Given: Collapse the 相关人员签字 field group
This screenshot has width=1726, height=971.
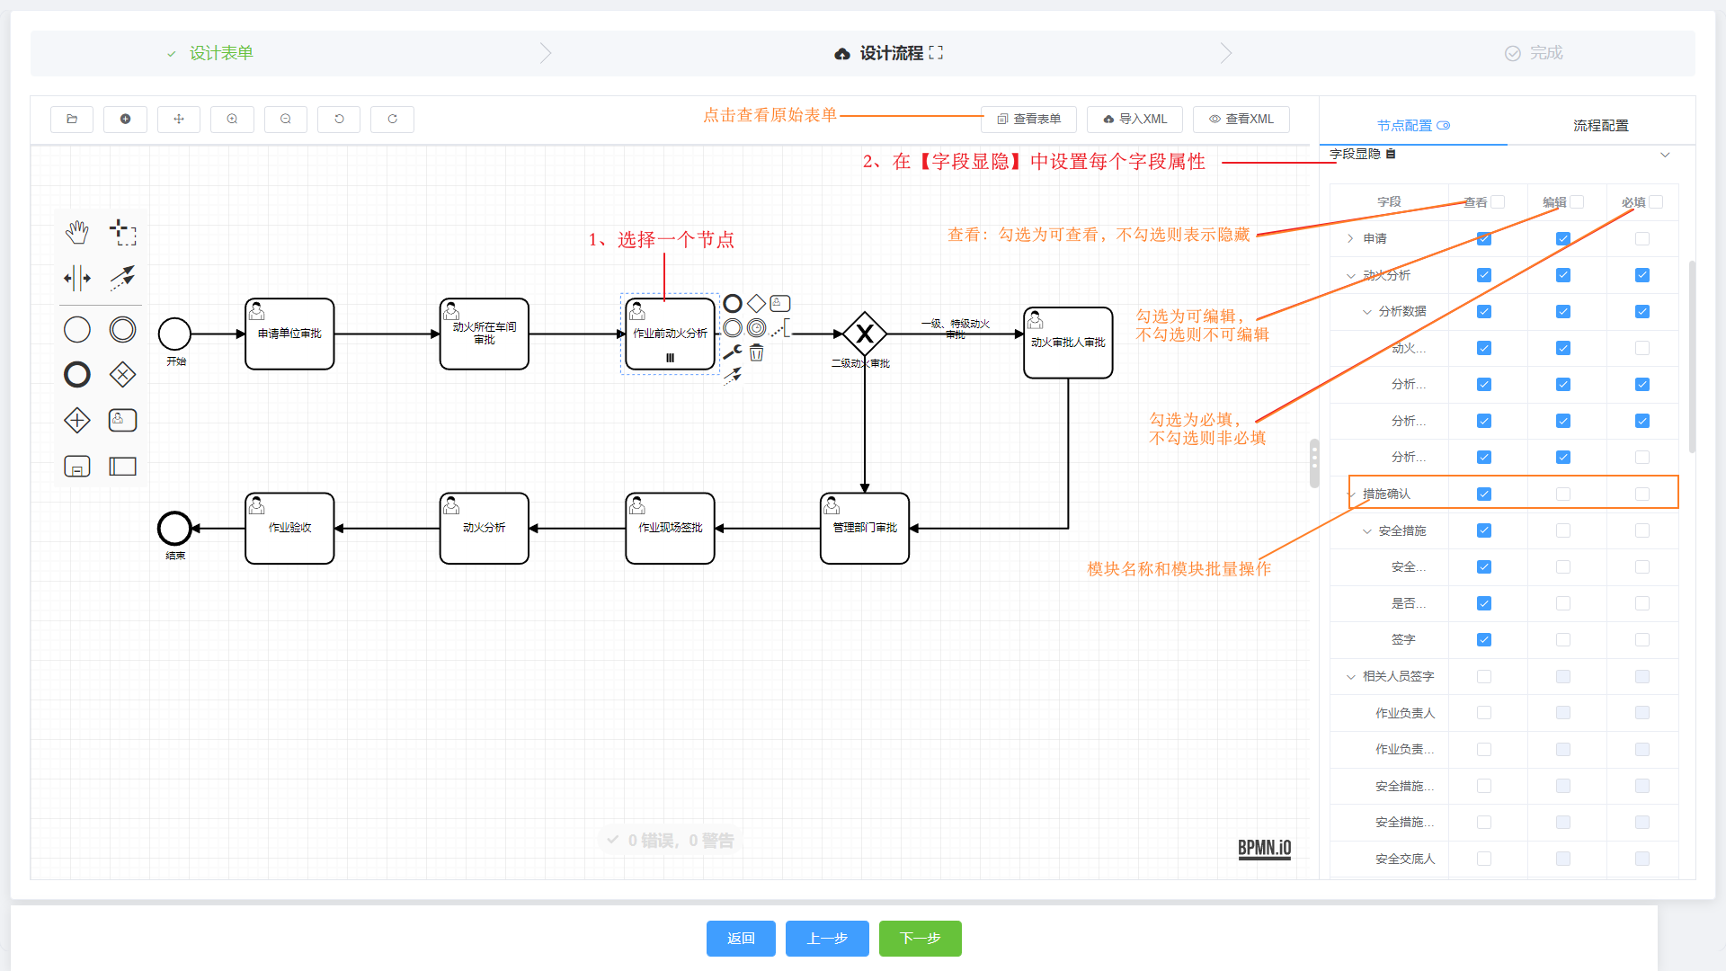Looking at the screenshot, I should tap(1350, 677).
